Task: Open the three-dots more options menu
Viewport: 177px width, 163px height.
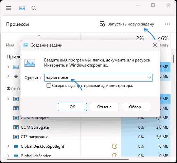Action: click(x=167, y=24)
